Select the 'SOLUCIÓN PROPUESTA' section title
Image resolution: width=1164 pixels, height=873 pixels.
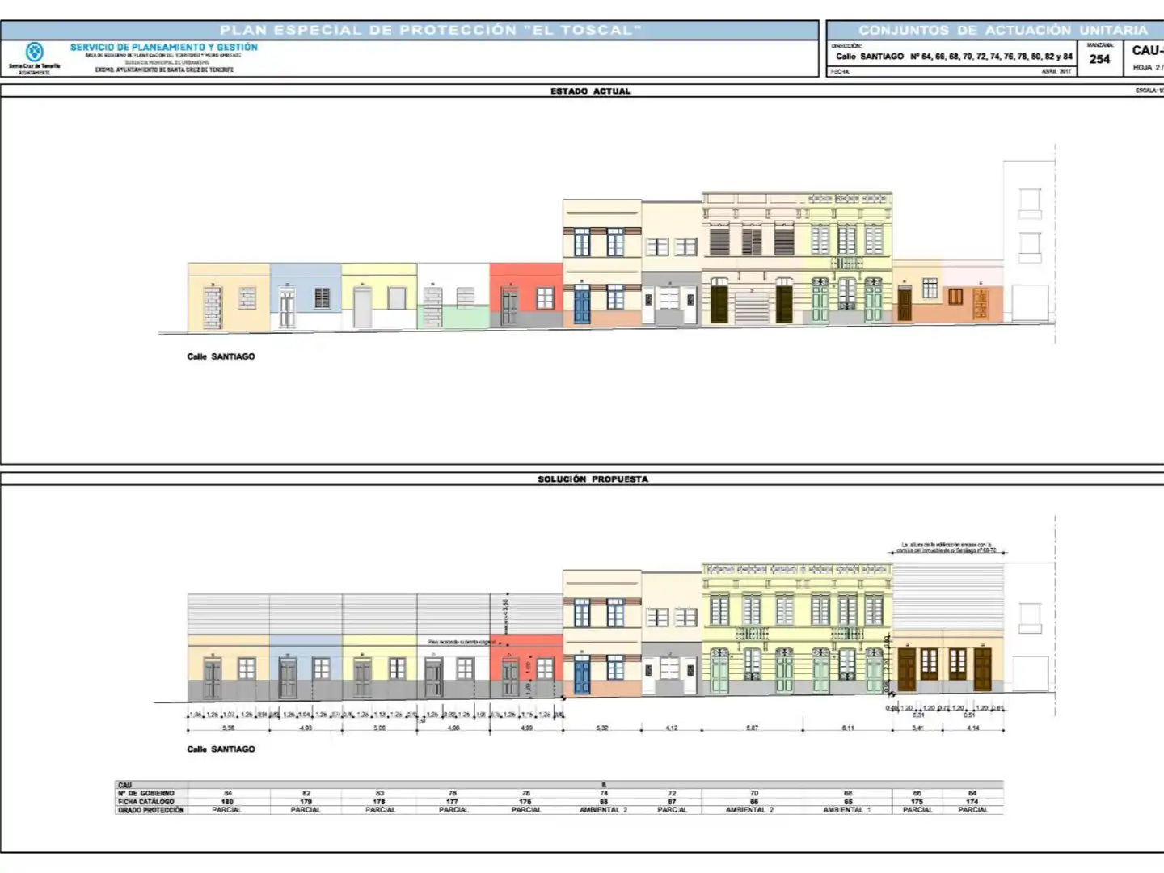(x=593, y=479)
